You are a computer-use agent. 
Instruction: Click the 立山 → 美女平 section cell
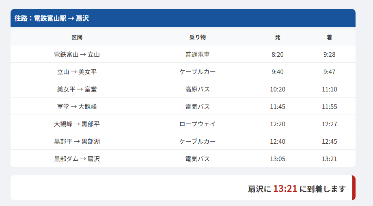77,72
